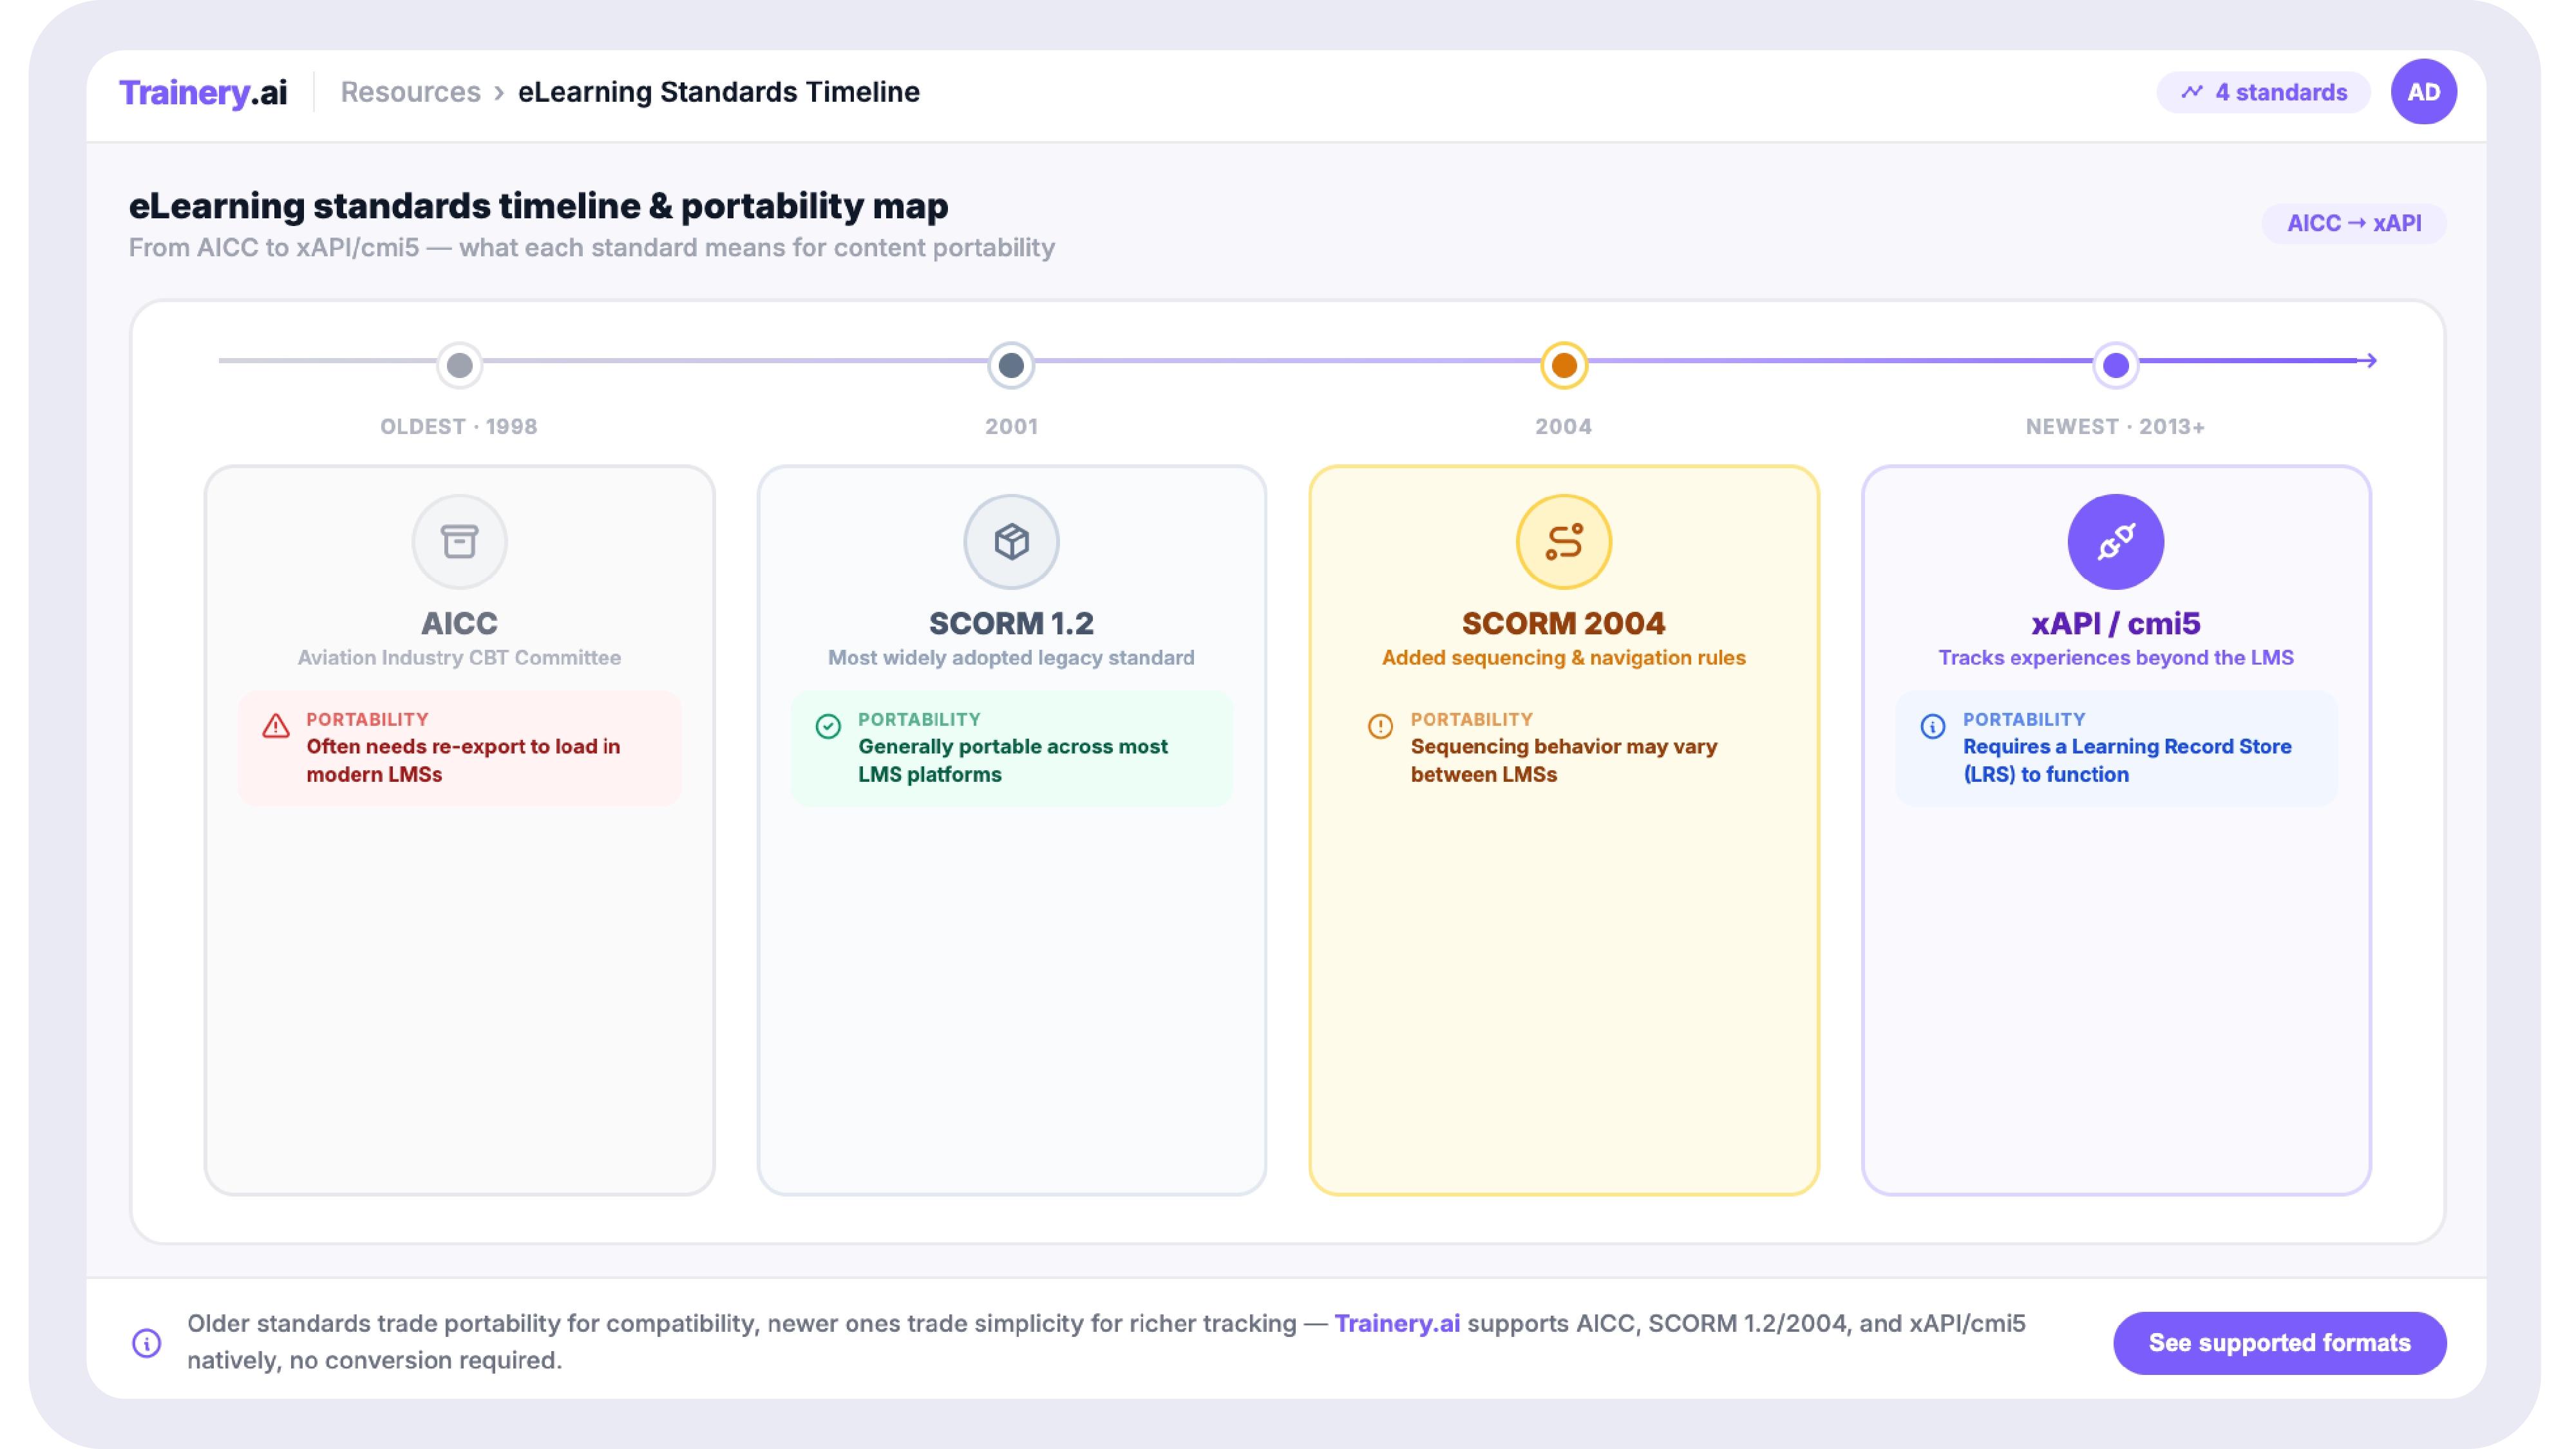Screen dimensions: 2576x1449
Task: Select the orange 2004 timeline marker
Action: (x=1564, y=365)
